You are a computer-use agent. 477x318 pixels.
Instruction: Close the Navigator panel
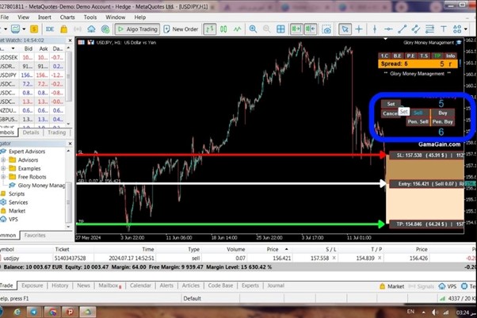(x=70, y=144)
